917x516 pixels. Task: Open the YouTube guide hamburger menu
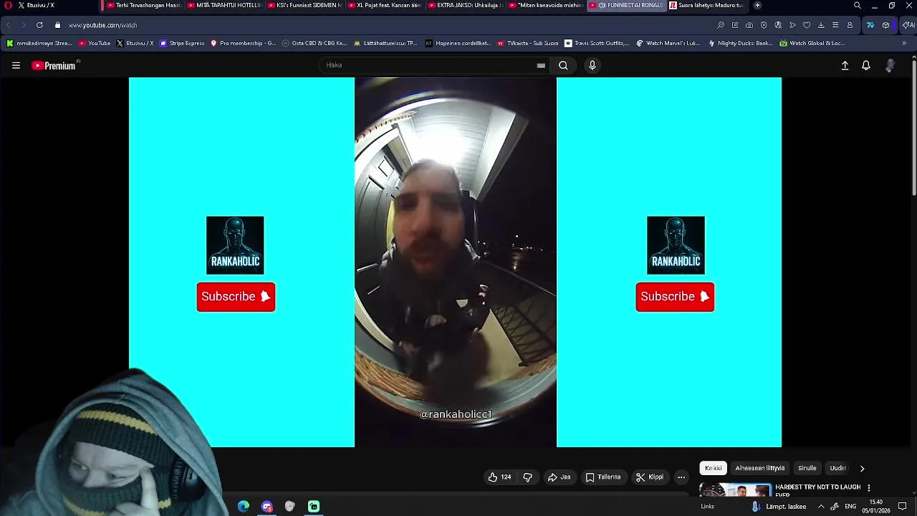tap(16, 65)
